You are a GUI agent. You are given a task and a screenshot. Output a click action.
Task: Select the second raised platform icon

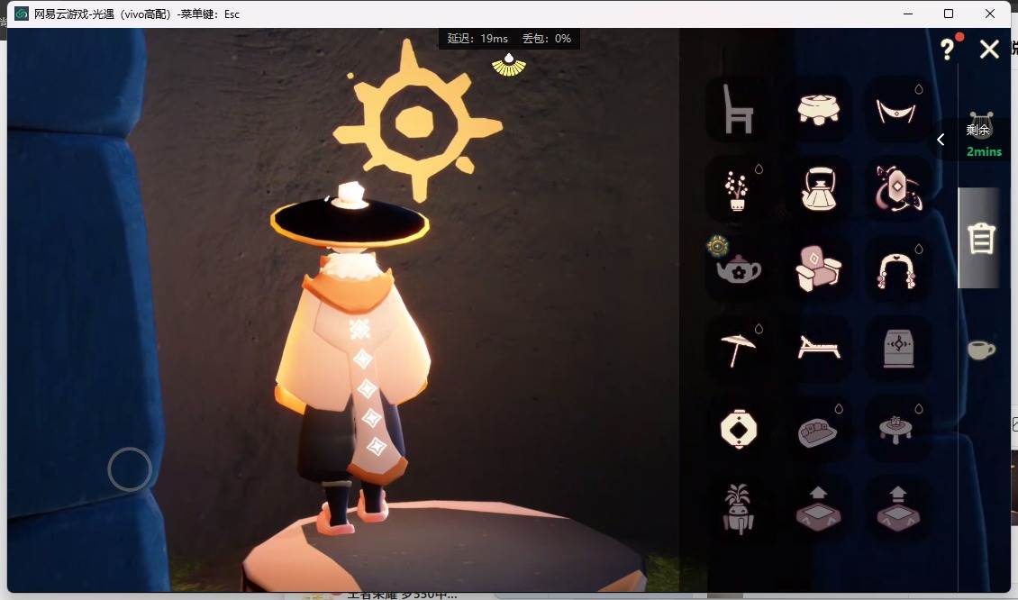[898, 509]
